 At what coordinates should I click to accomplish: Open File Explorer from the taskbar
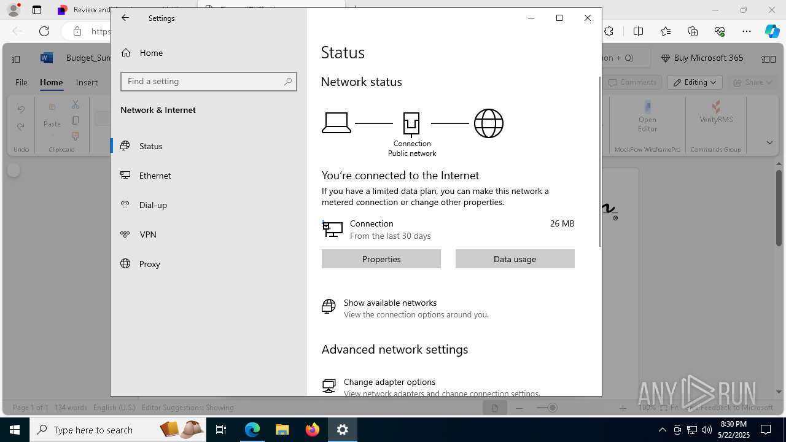click(282, 430)
